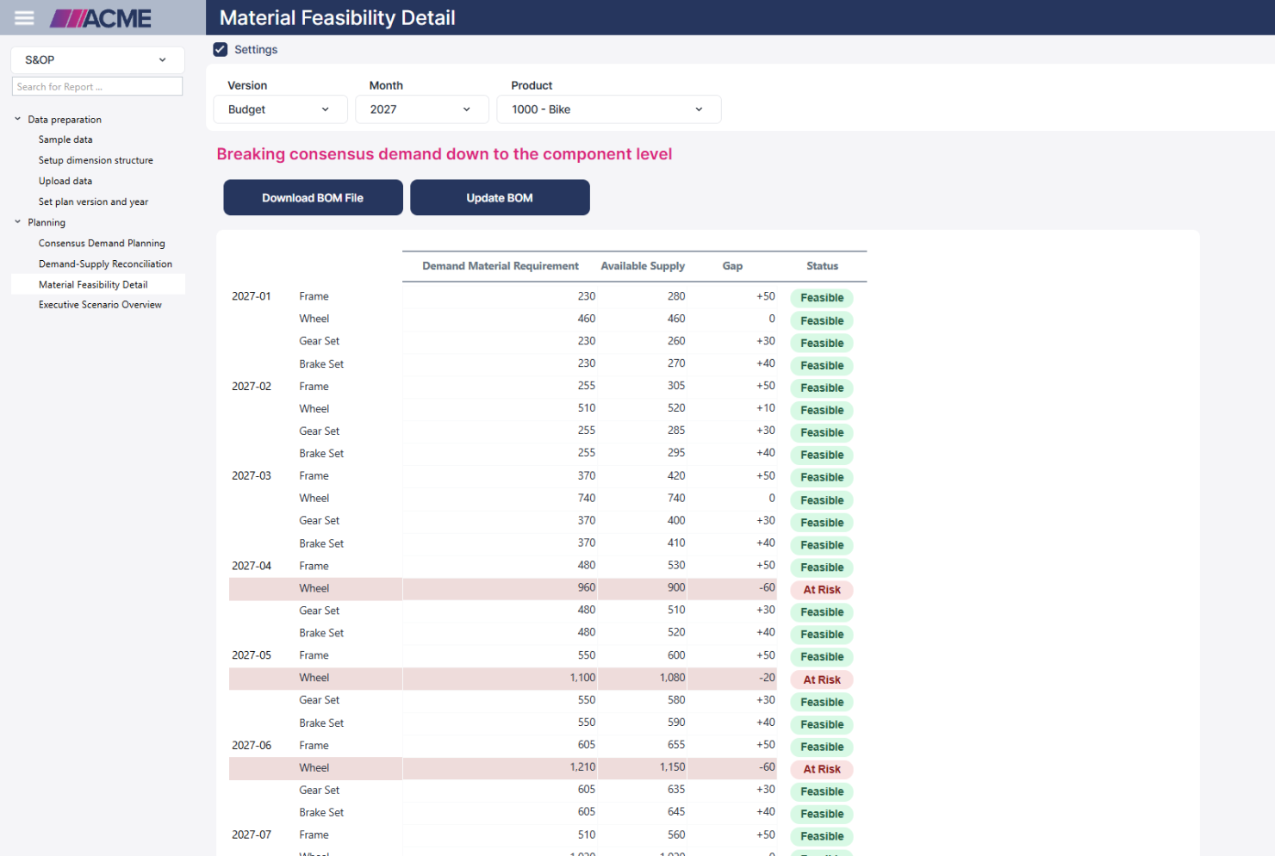Open the Version dropdown showing Budget
This screenshot has height=856, width=1275.
tap(280, 109)
